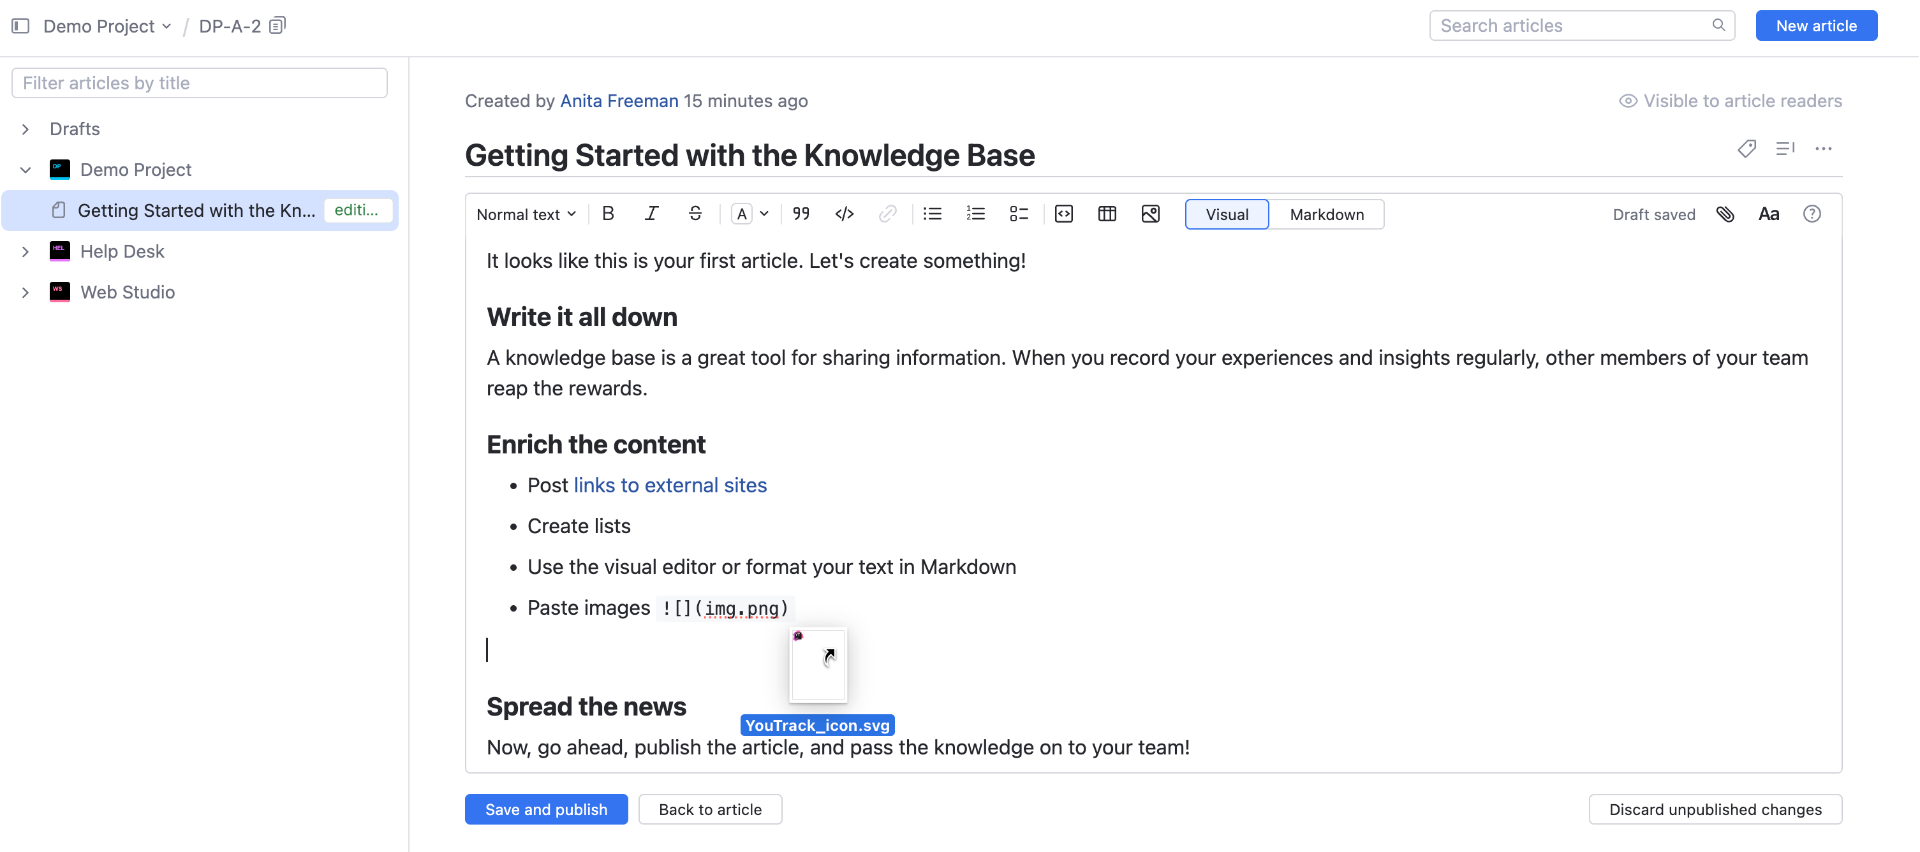Toggle the sidebar panel icon
The image size is (1920, 852).
click(21, 26)
